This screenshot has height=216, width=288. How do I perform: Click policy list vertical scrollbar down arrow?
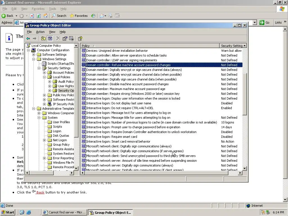click(x=244, y=168)
